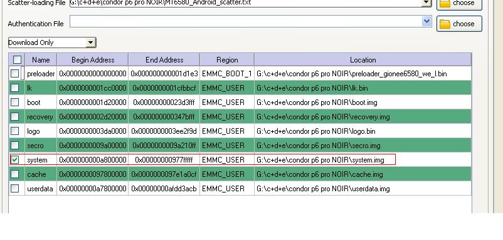
Task: Click the system name cell
Action: [41, 159]
